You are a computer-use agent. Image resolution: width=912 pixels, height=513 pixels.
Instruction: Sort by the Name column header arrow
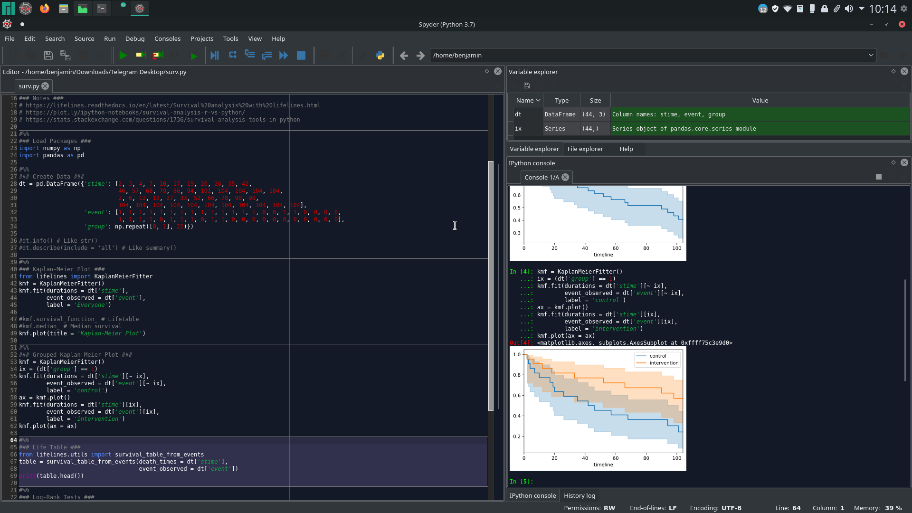(x=538, y=100)
